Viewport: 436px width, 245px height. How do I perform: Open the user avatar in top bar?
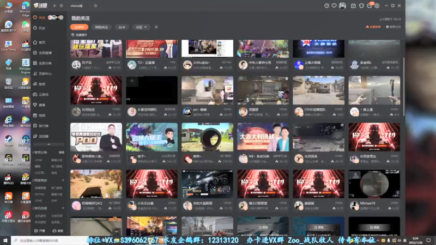tap(343, 5)
